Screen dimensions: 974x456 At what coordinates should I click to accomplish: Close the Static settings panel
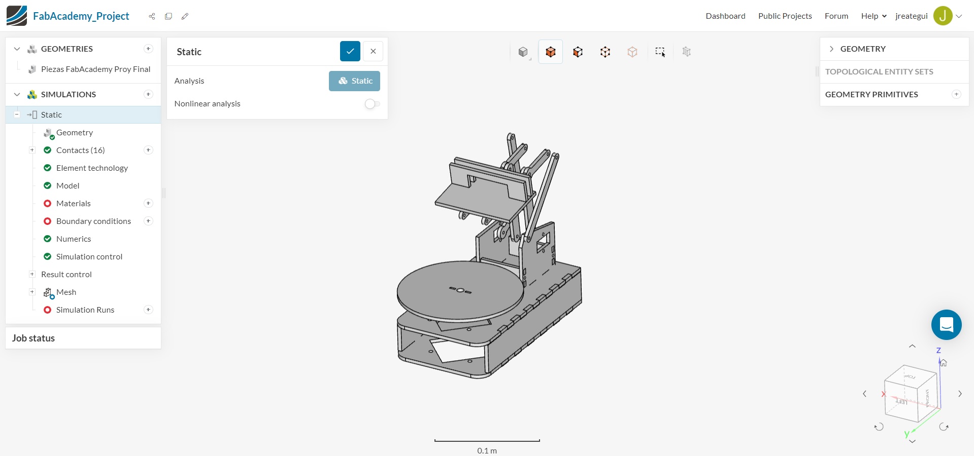click(x=373, y=51)
